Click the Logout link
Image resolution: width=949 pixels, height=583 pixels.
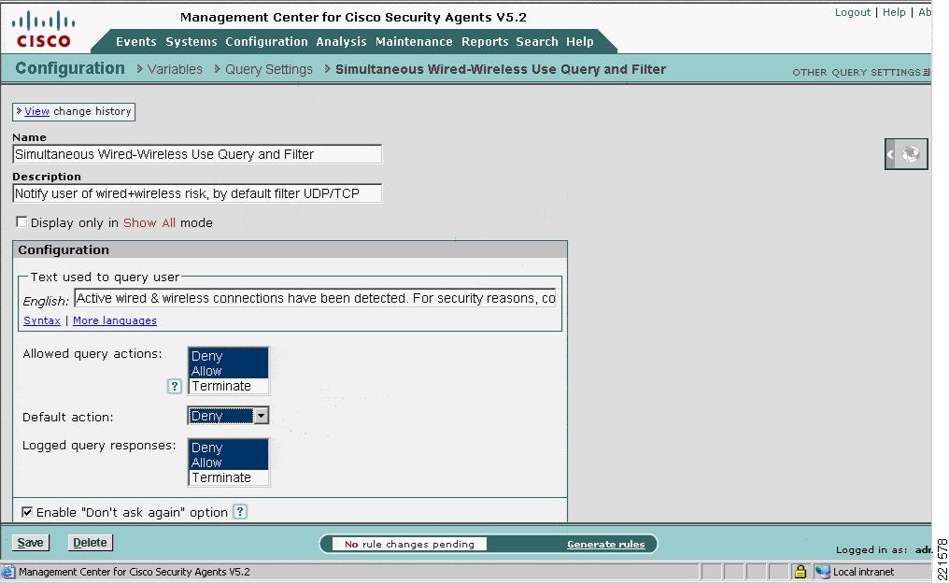[x=852, y=12]
